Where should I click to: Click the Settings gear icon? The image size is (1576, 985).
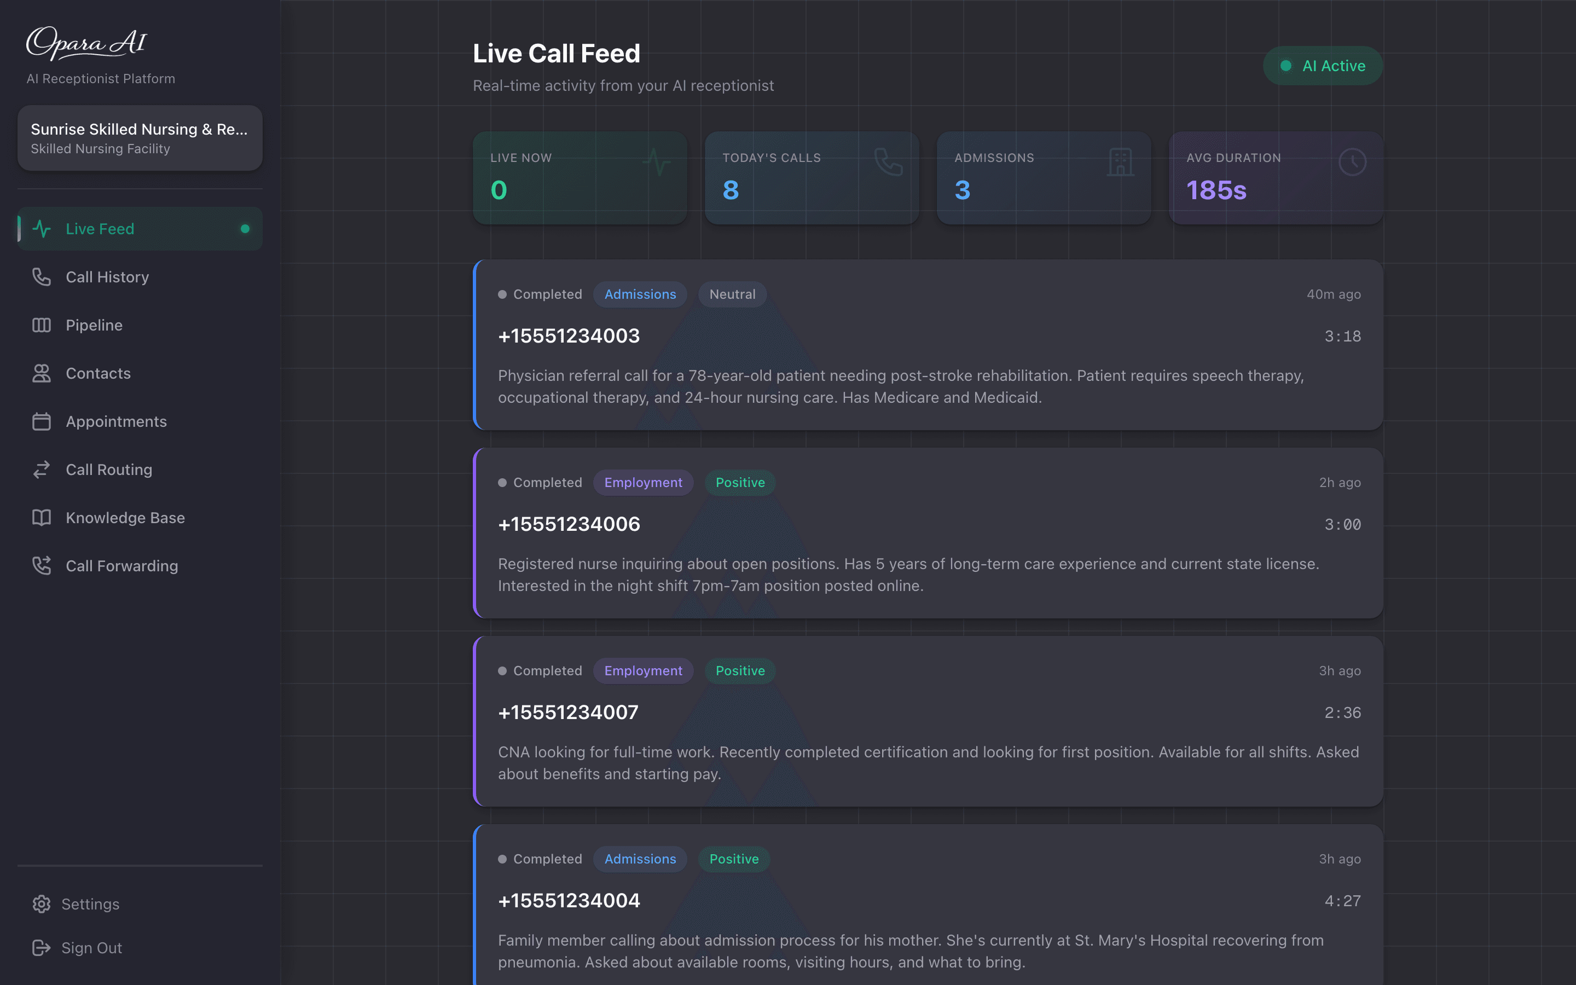pos(42,904)
